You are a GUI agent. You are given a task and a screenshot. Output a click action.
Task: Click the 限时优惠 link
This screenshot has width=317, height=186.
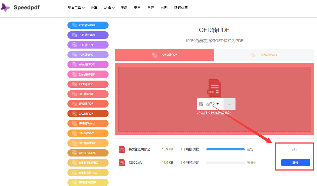181,8
